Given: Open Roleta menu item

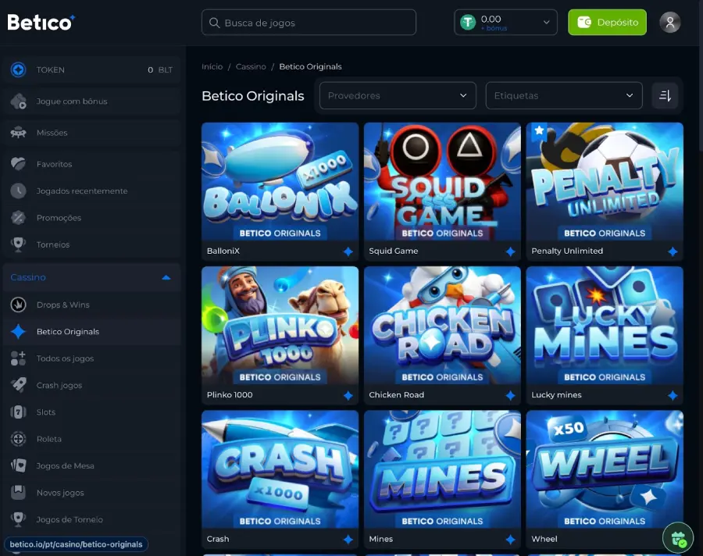Looking at the screenshot, I should (x=91, y=439).
